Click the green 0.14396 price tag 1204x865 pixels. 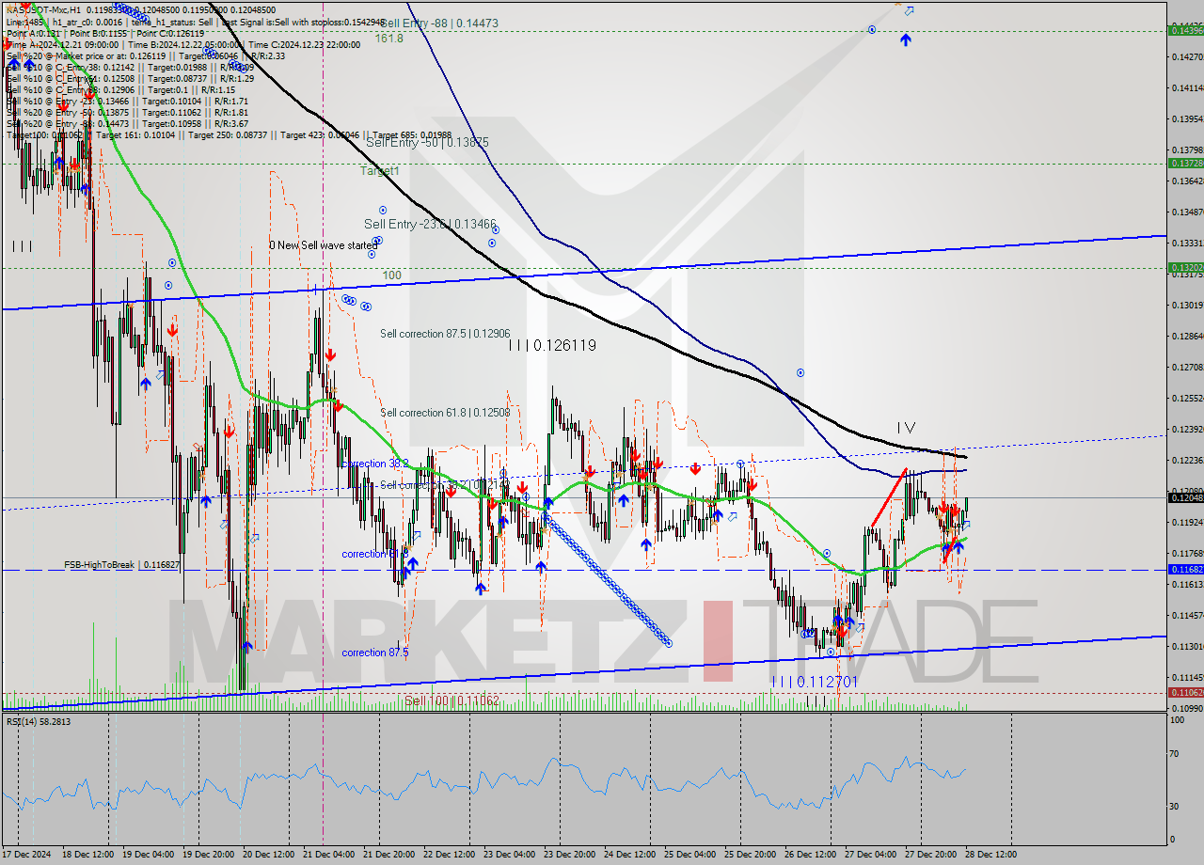click(1184, 31)
